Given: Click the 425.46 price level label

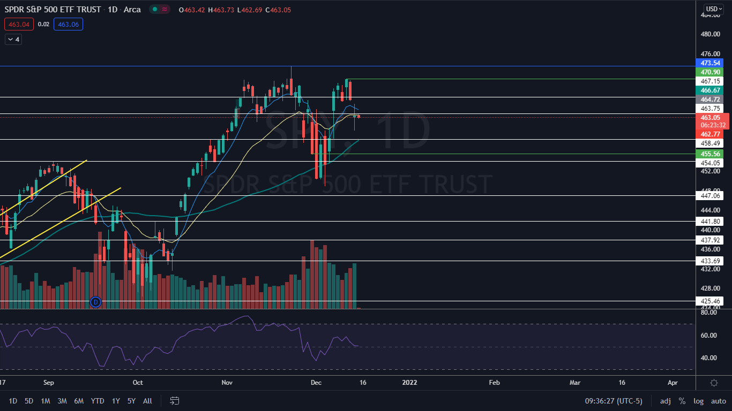Looking at the screenshot, I should pyautogui.click(x=710, y=301).
